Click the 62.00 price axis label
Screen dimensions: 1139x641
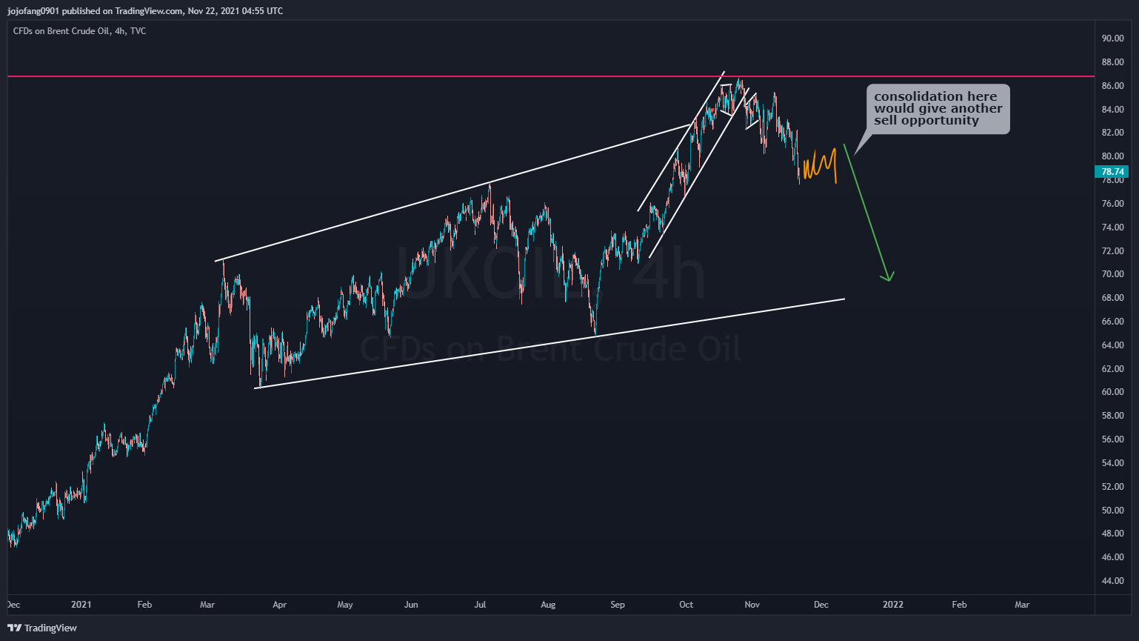point(1112,369)
